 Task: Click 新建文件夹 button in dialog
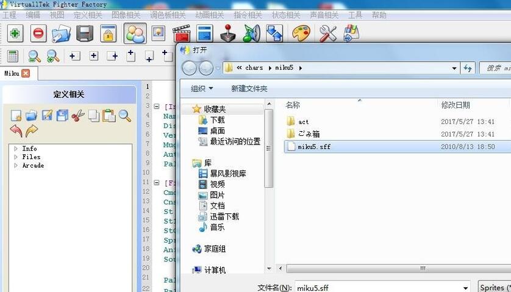249,88
